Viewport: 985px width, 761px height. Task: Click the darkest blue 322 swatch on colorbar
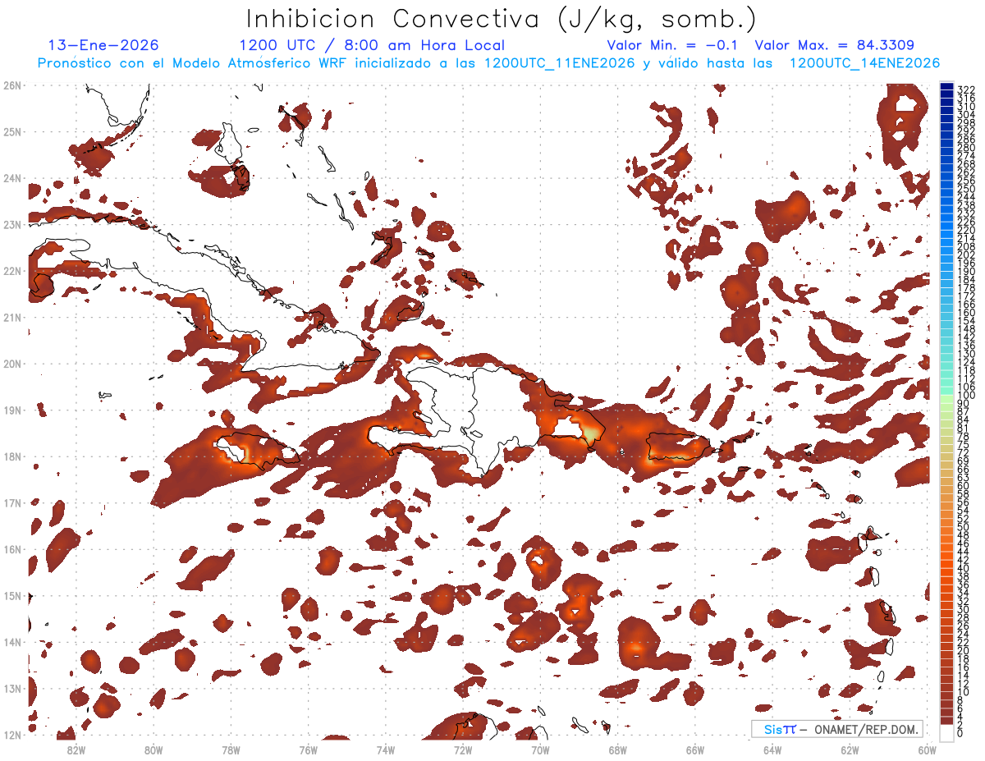[x=946, y=87]
